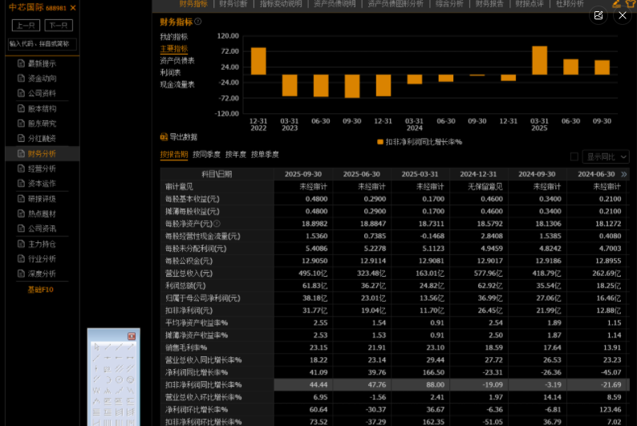Open the 财务报告 tab
This screenshot has width=637, height=426.
coord(489,4)
